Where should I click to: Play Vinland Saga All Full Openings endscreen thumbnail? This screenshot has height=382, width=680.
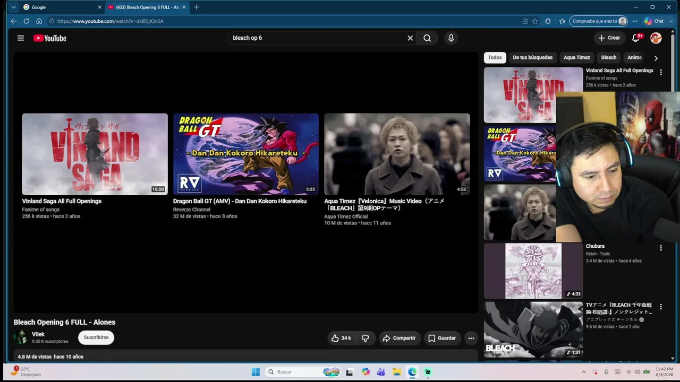pos(95,154)
